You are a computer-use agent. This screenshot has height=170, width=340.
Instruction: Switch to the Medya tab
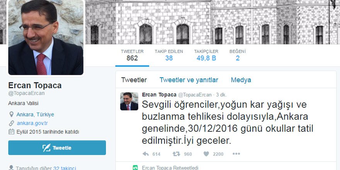241,80
